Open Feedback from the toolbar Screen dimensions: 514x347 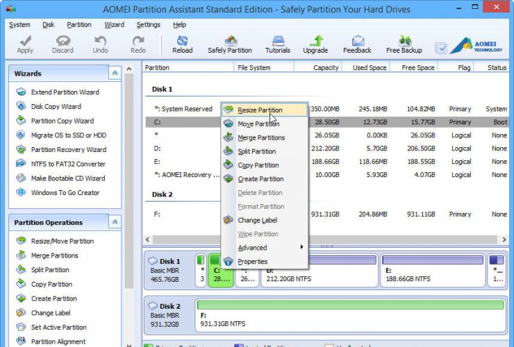(357, 44)
